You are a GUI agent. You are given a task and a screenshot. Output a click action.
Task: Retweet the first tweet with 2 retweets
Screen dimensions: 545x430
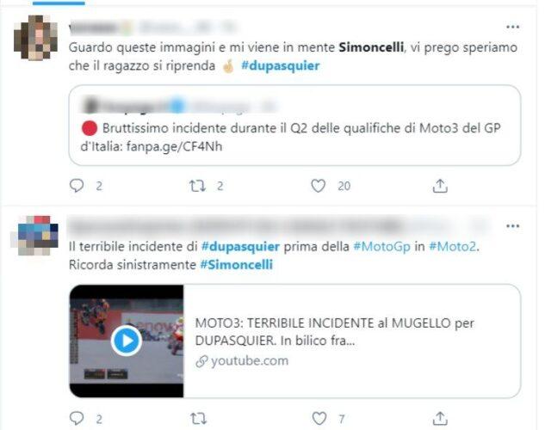197,186
